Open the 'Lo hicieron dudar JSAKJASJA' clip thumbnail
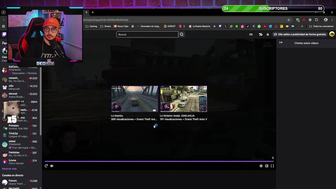336x189 pixels. point(183,99)
